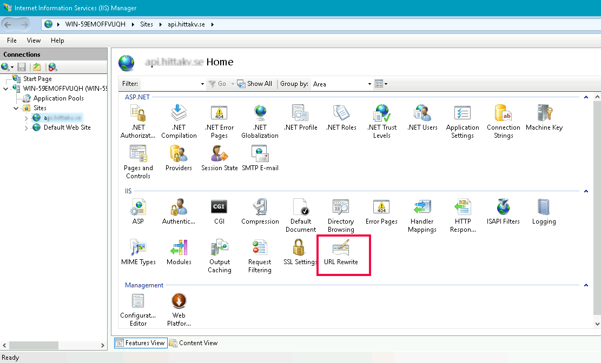This screenshot has width=601, height=363.
Task: Open the Configuration Editor icon
Action: pyautogui.click(x=138, y=310)
